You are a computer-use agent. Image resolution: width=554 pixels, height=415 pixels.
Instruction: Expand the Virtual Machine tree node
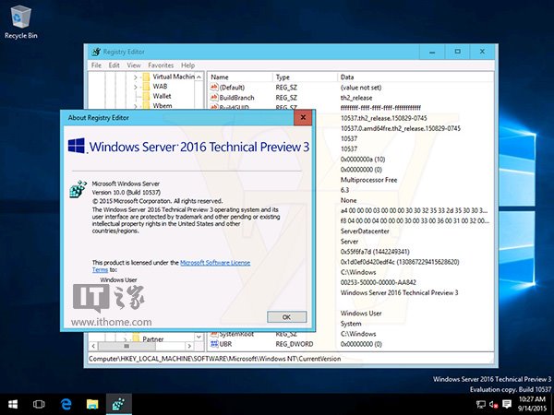136,77
